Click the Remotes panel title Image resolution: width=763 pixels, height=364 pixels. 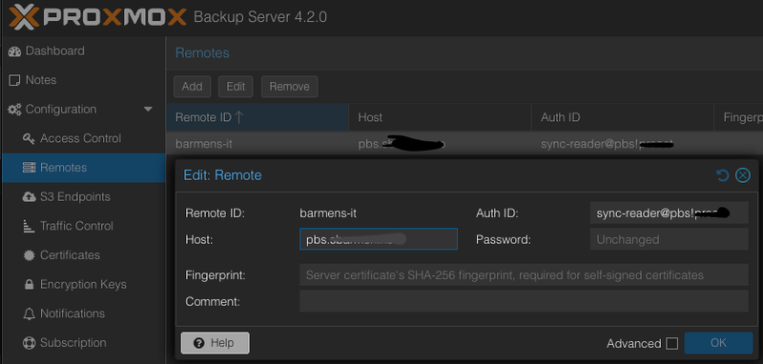(x=202, y=53)
